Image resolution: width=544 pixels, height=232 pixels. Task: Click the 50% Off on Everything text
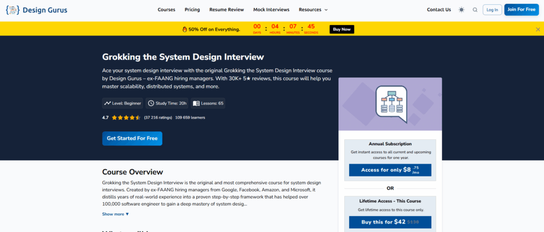(x=214, y=29)
